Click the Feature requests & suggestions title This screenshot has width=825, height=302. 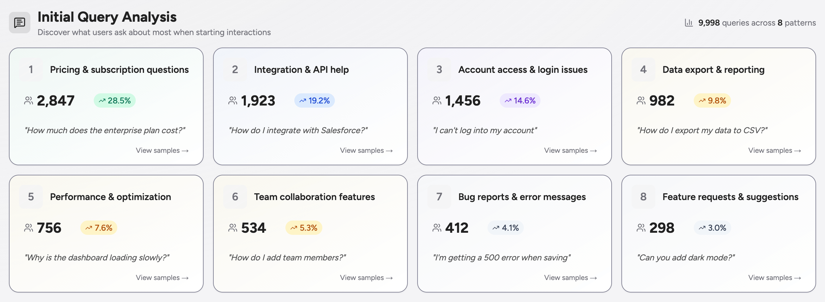pyautogui.click(x=731, y=197)
